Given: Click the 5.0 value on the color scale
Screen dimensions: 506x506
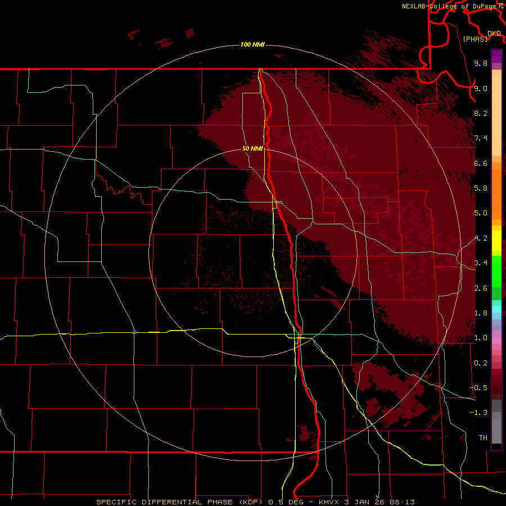Looking at the screenshot, I should pos(481,213).
